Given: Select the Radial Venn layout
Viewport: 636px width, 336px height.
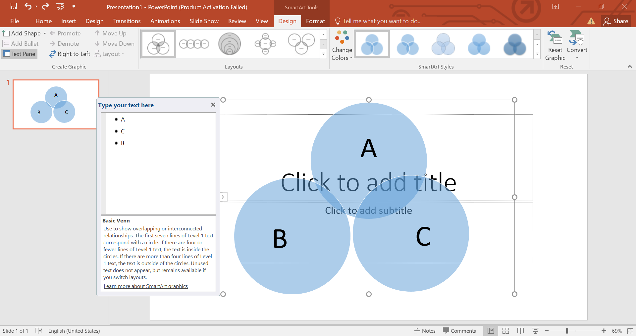Looking at the screenshot, I should pos(265,44).
